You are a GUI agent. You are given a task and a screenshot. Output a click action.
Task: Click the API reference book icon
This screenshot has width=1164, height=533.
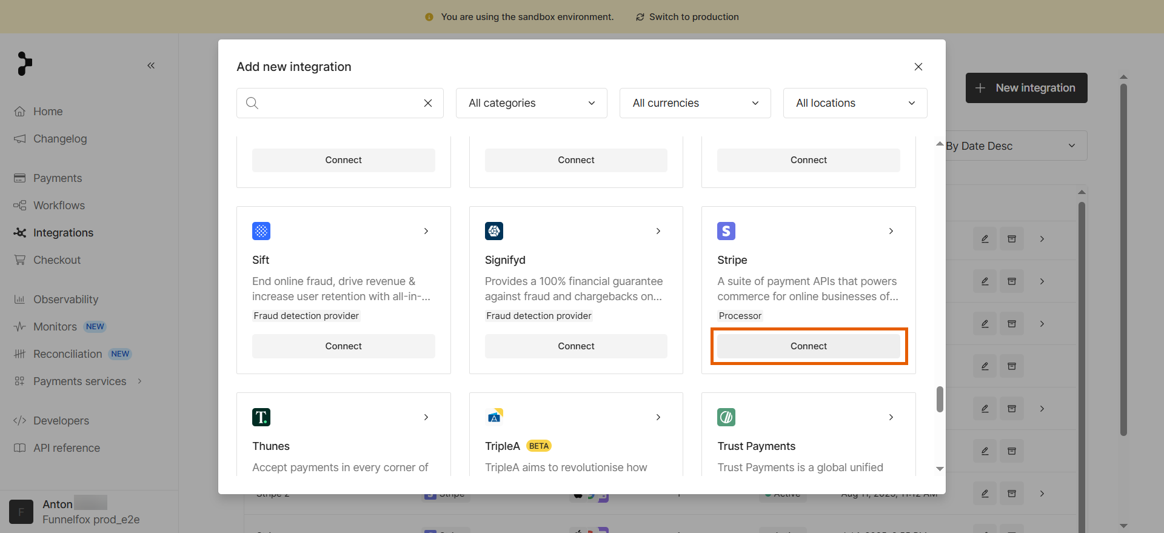20,448
